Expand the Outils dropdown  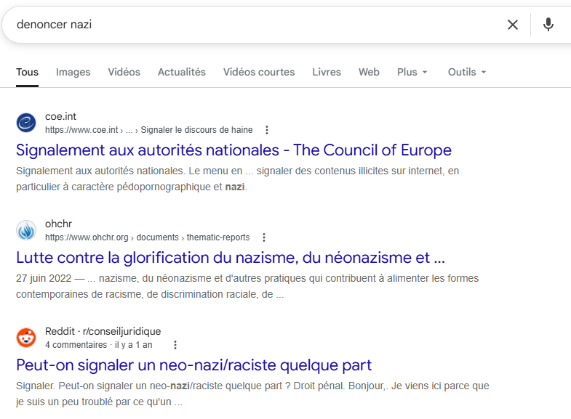(x=466, y=72)
